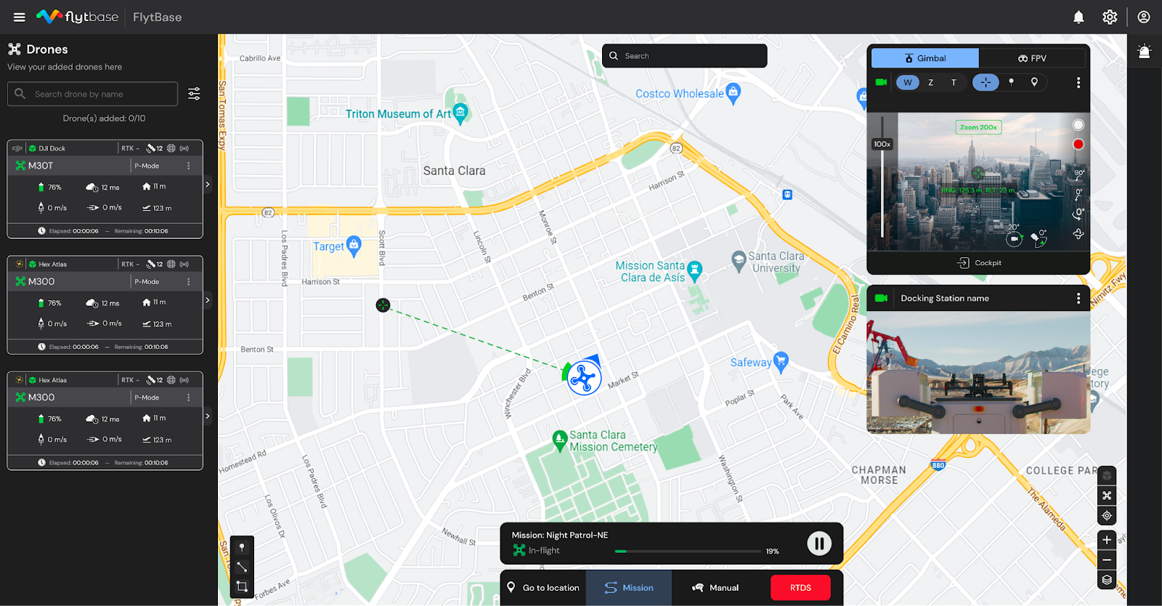
Task: Open Gimbal panel three-dot options menu
Action: click(x=1078, y=83)
